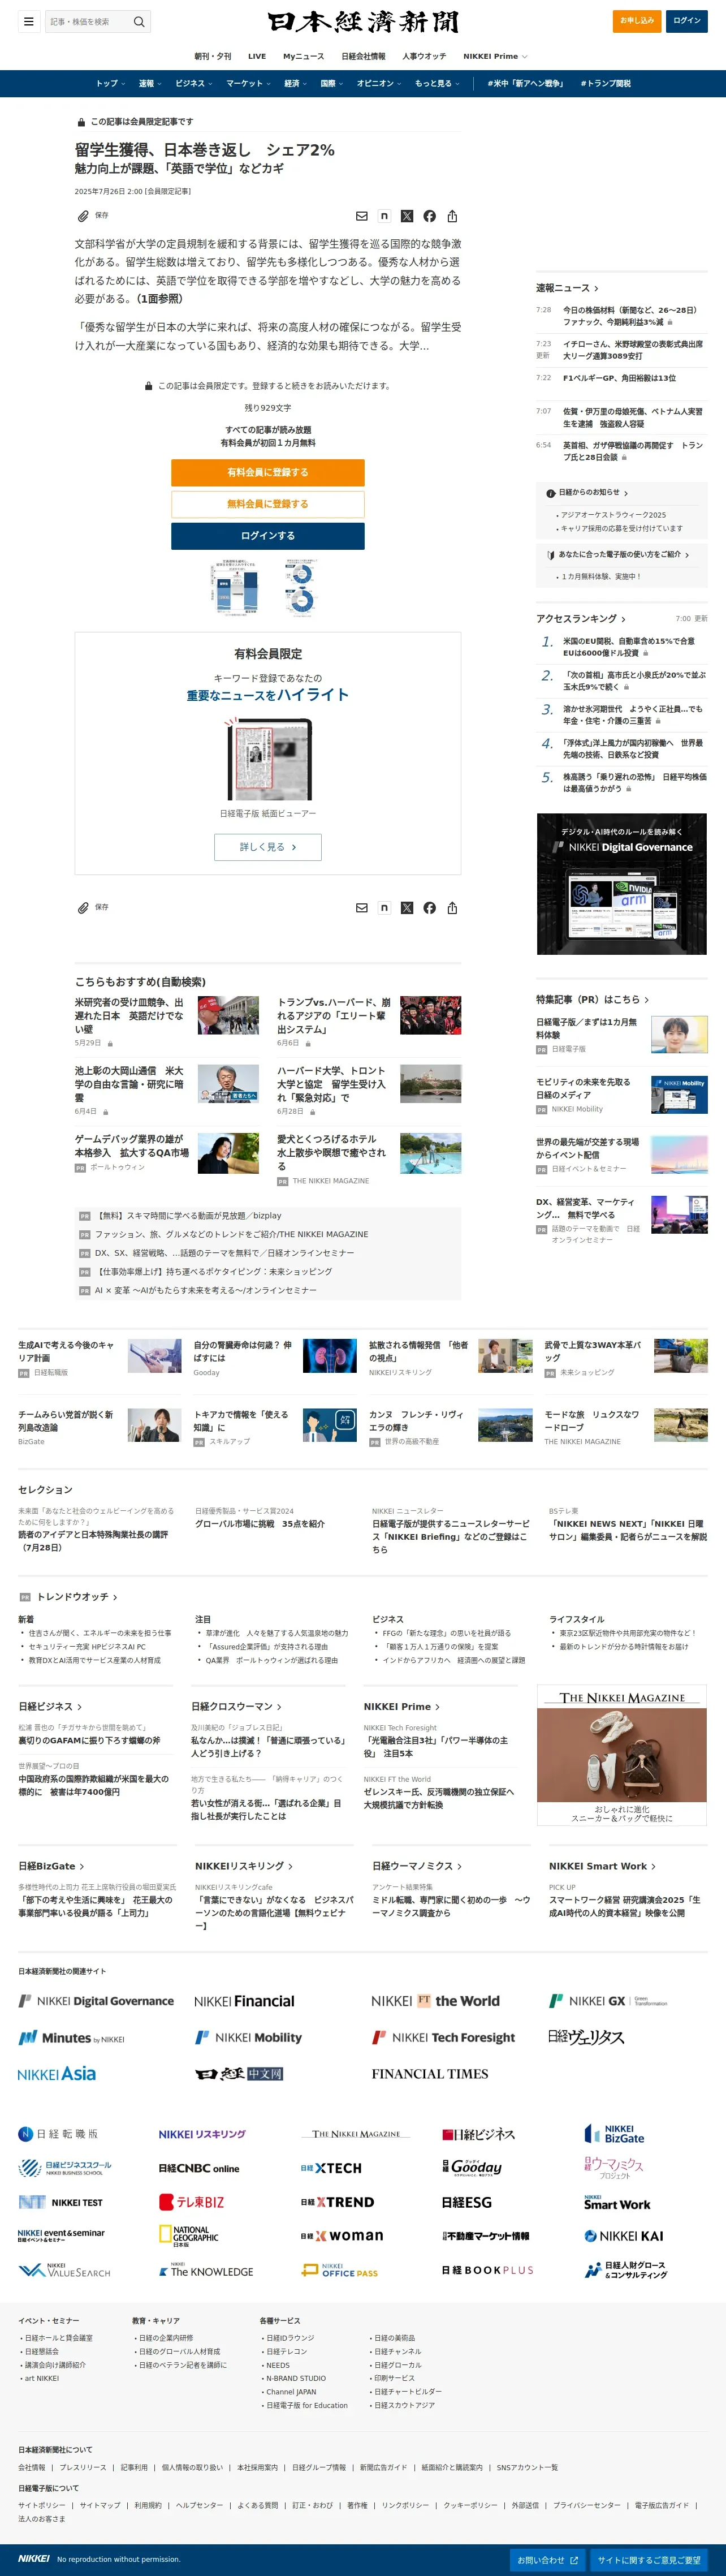This screenshot has height=2576, width=726.
Task: Open THE NIKKEI MAGAZINE sneaker image
Action: [x=621, y=1755]
